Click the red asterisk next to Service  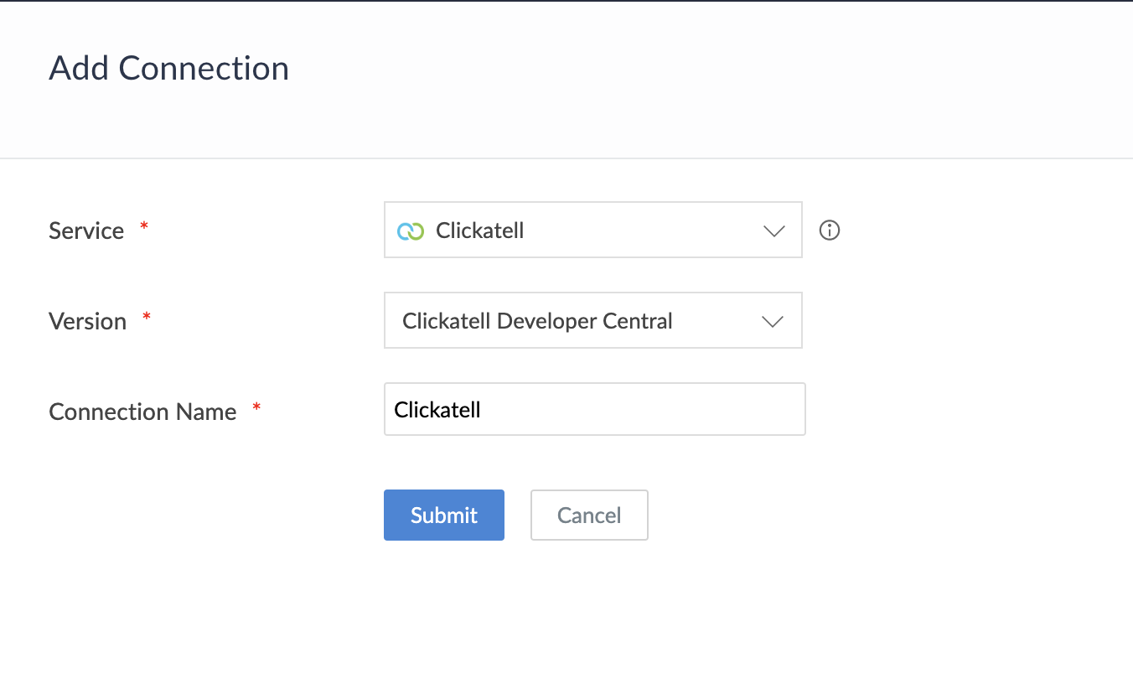(144, 226)
